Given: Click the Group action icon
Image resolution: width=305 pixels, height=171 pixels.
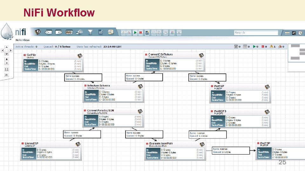Looking at the screenshot, I should coord(166,33).
